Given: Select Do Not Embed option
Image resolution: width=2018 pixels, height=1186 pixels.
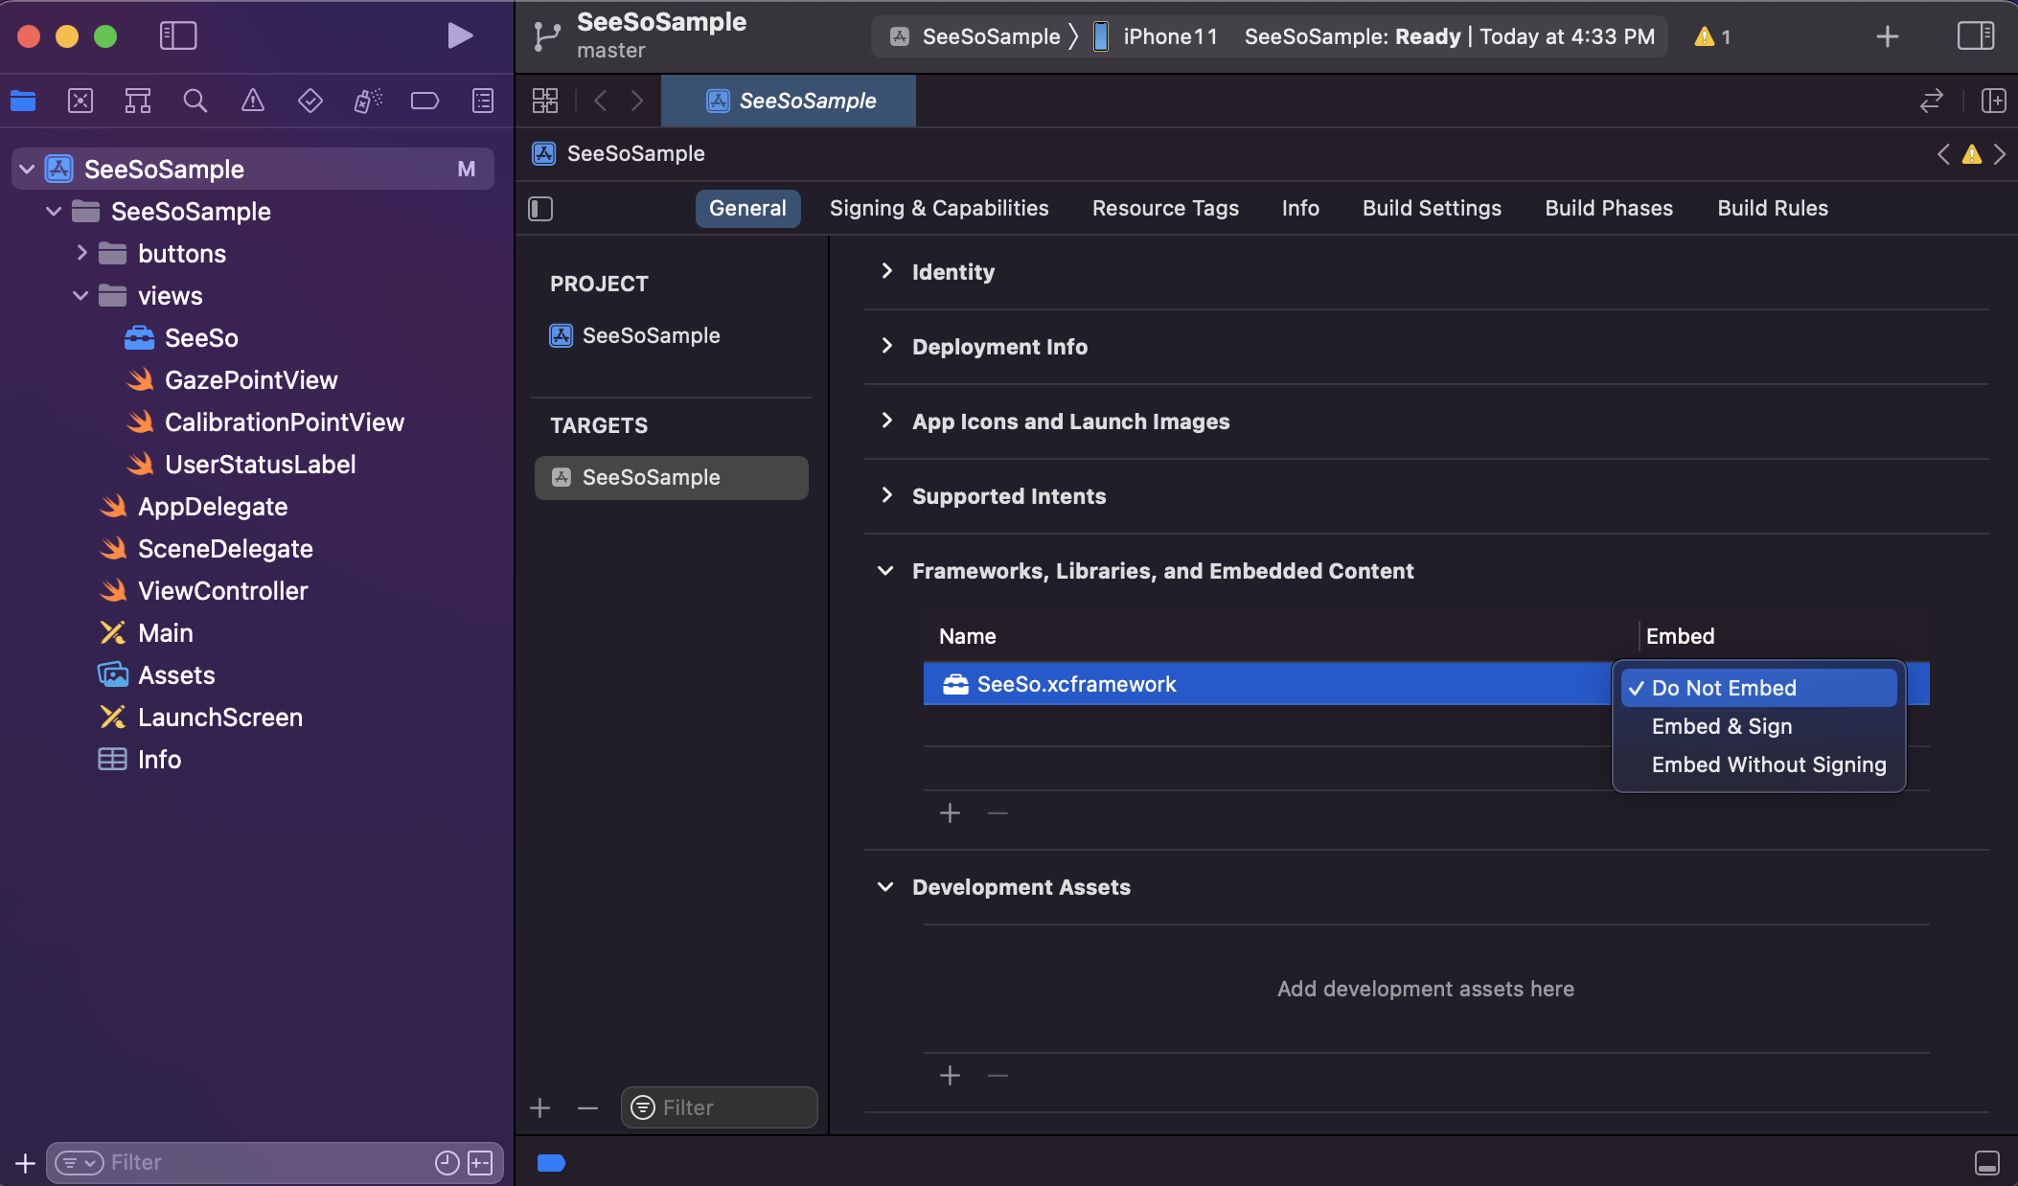Looking at the screenshot, I should pos(1758,688).
